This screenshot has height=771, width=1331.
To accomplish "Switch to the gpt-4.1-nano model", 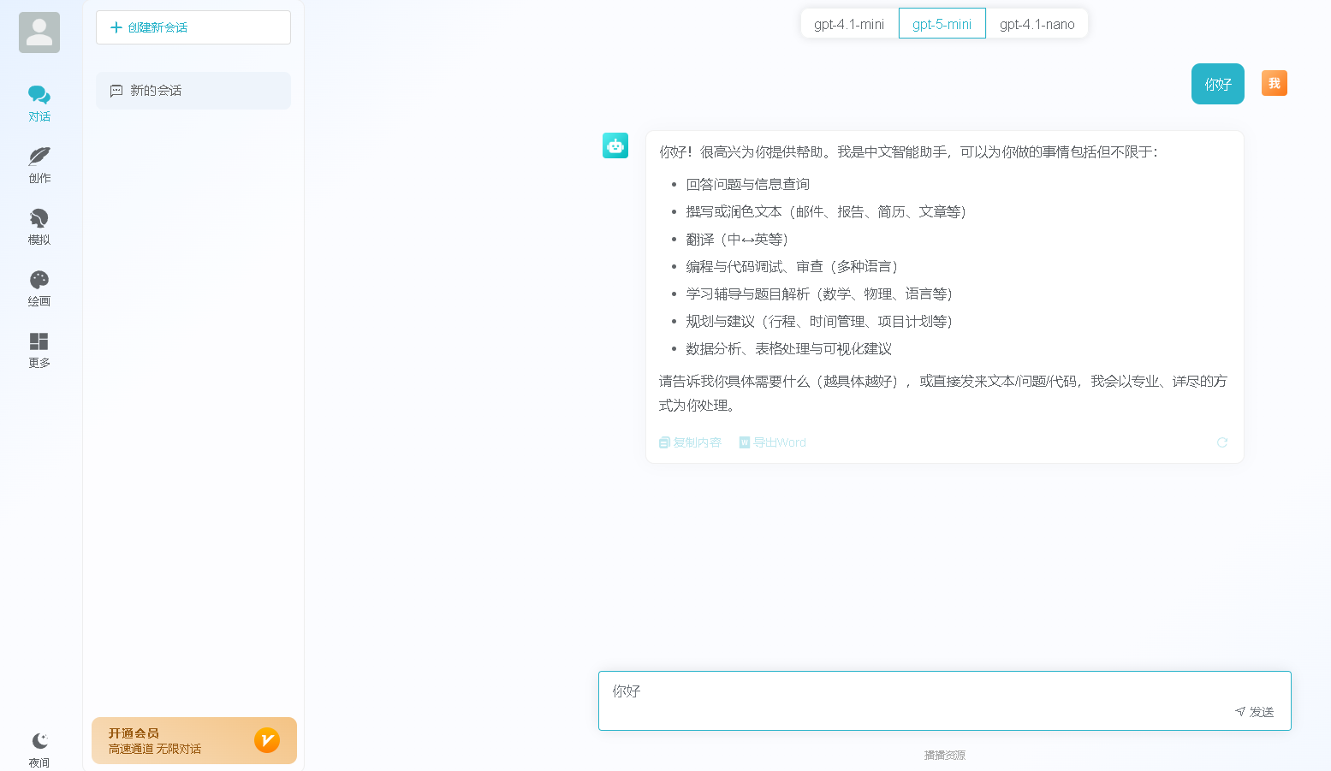I will point(1037,24).
